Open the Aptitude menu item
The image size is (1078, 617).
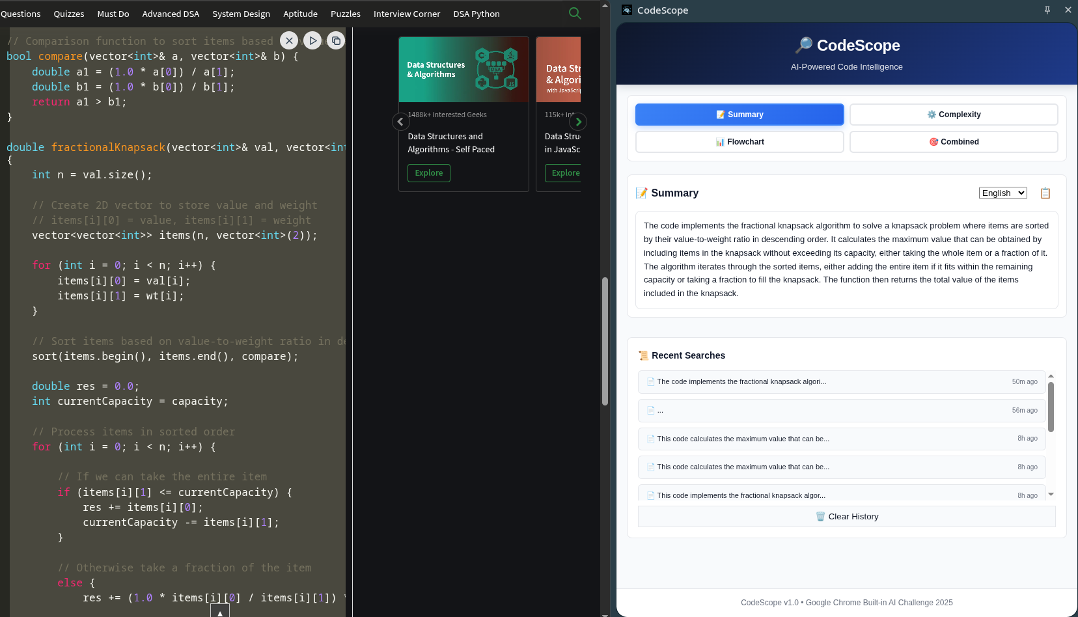(300, 14)
